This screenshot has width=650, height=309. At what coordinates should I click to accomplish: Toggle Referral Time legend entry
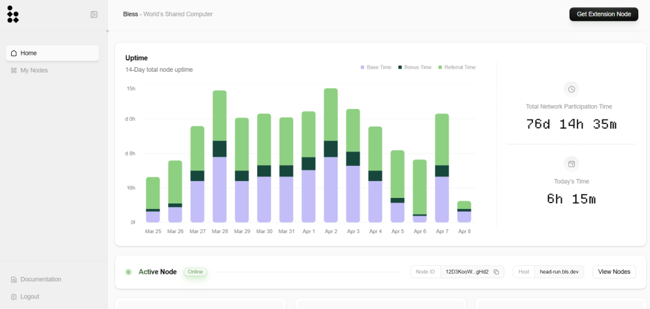pos(457,67)
